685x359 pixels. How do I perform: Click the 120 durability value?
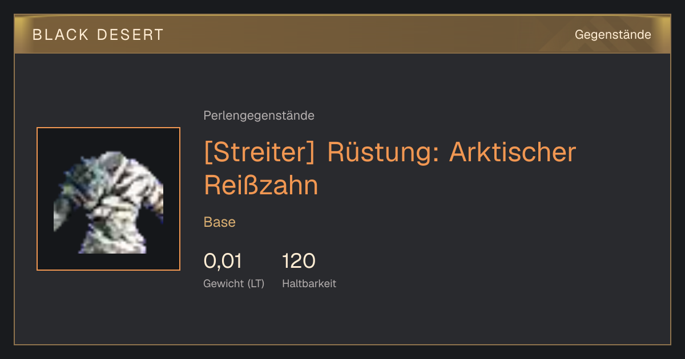tap(299, 262)
